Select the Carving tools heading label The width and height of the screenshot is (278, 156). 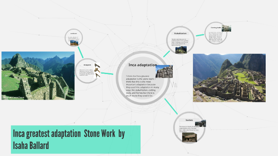(216, 28)
